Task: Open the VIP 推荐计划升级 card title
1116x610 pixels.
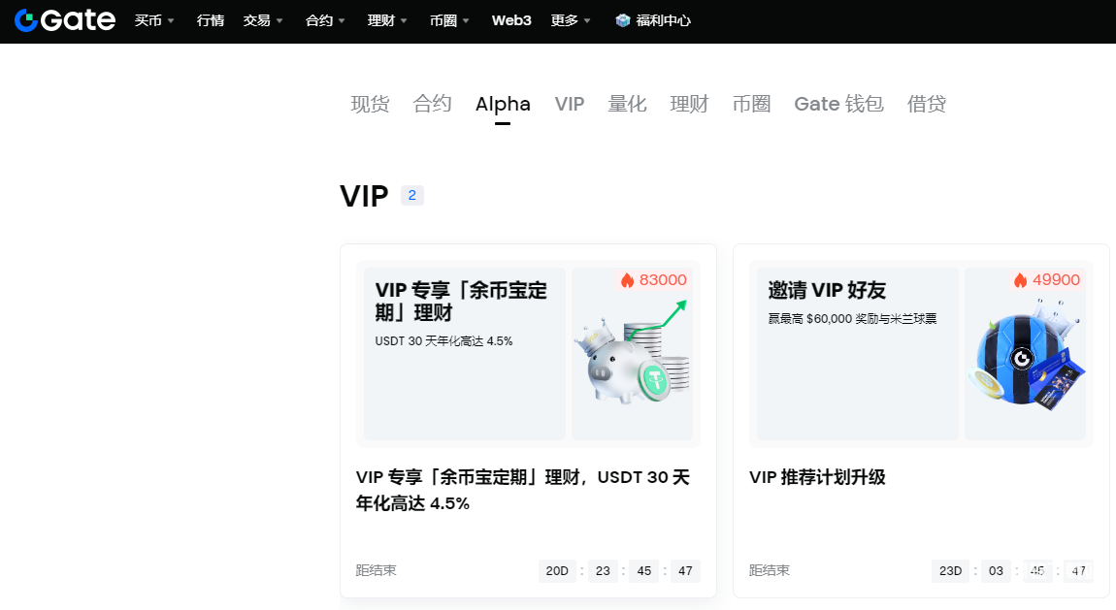Action: (817, 477)
